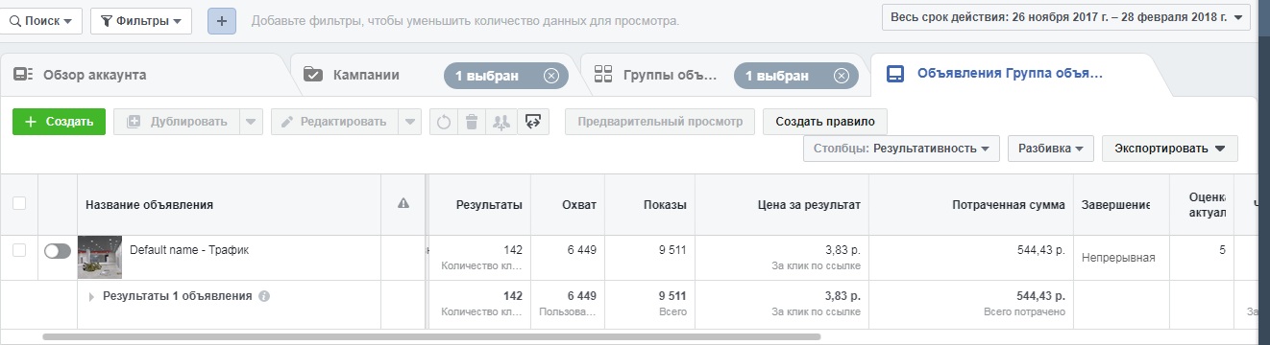Click the Default name - Трафик ad name
This screenshot has width=1270, height=345.
pos(189,250)
